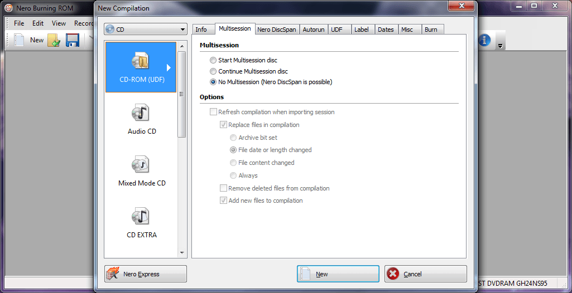Toggle Replace files in compilation checkbox
The image size is (572, 293).
[x=223, y=124]
